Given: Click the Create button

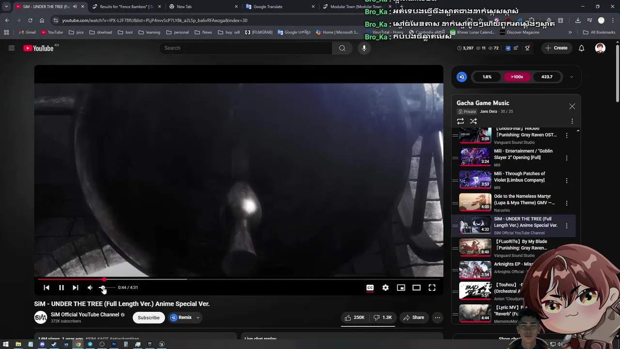Looking at the screenshot, I should pyautogui.click(x=556, y=48).
